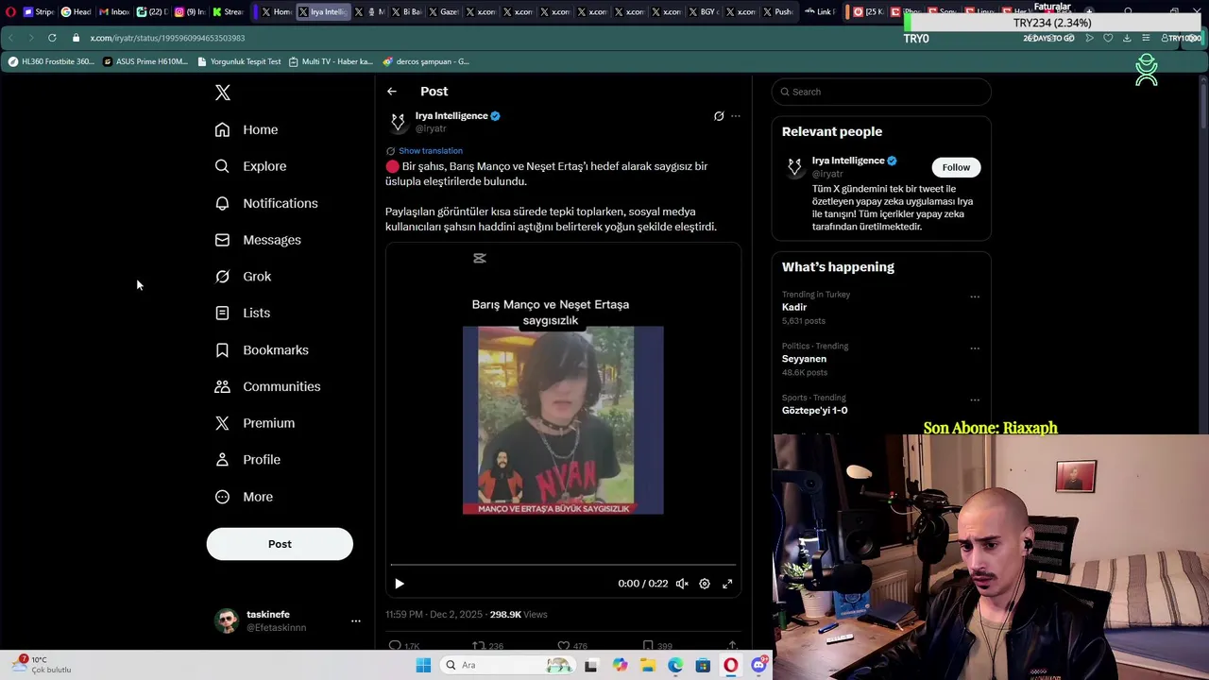
Task: Expand the More menu in sidebar
Action: [244, 497]
